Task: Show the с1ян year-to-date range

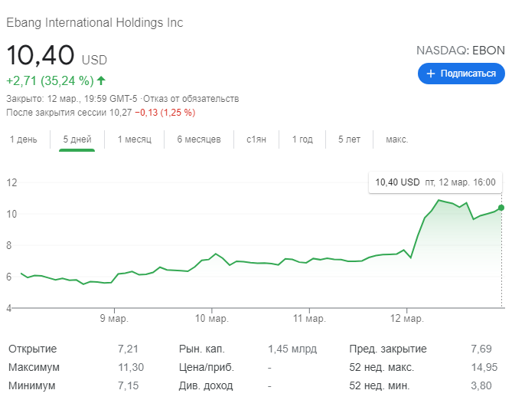Action: point(256,139)
